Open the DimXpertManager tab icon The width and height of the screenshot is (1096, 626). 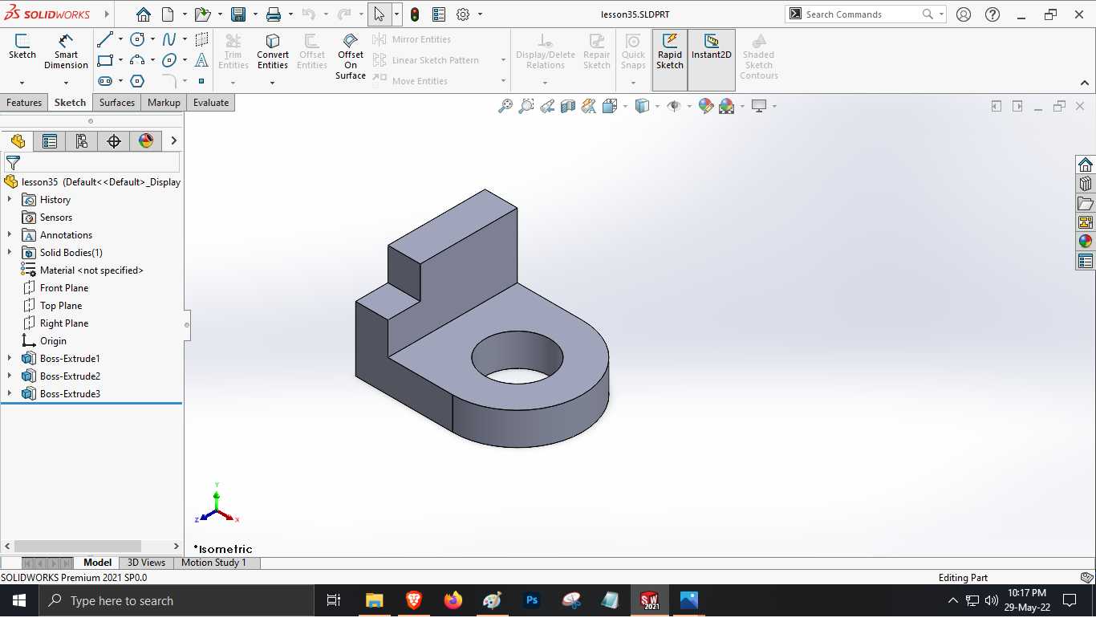114,141
